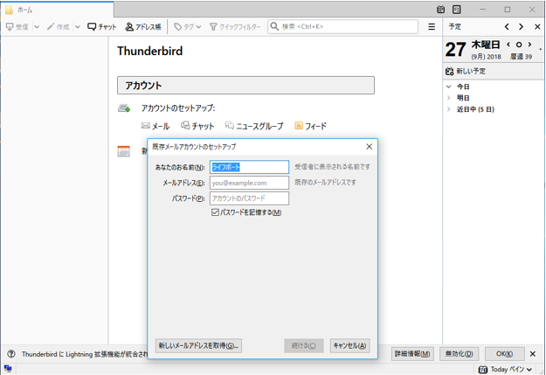Open the Thunderbird hamburger menu

click(x=432, y=26)
